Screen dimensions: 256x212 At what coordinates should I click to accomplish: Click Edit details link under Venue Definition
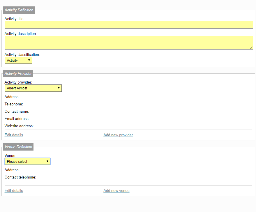click(x=14, y=191)
